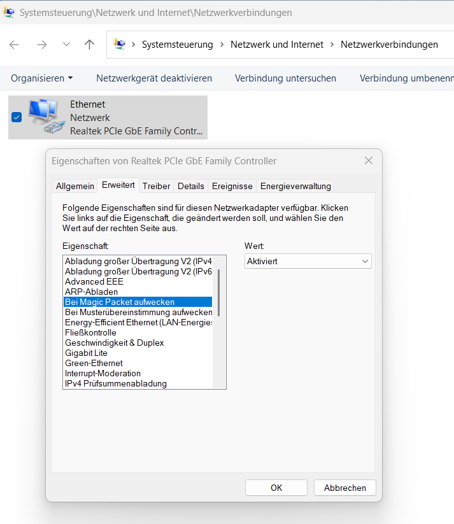Expand chevron after Systemsteuerung breadcrumb

pyautogui.click(x=222, y=45)
